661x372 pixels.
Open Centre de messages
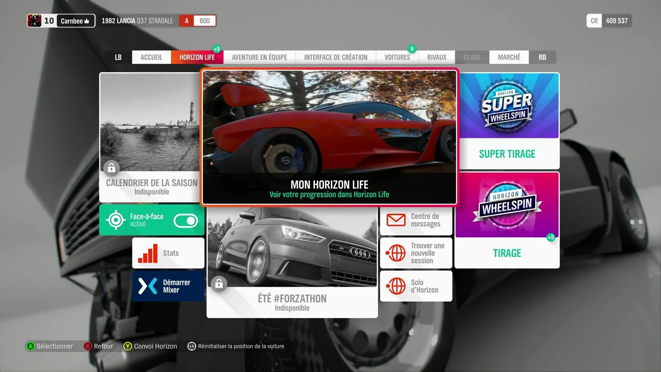pos(416,220)
